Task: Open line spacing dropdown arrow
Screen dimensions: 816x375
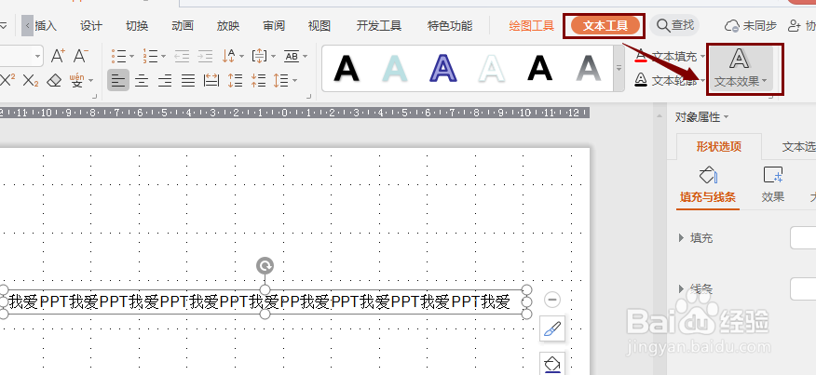Action: pyautogui.click(x=294, y=81)
